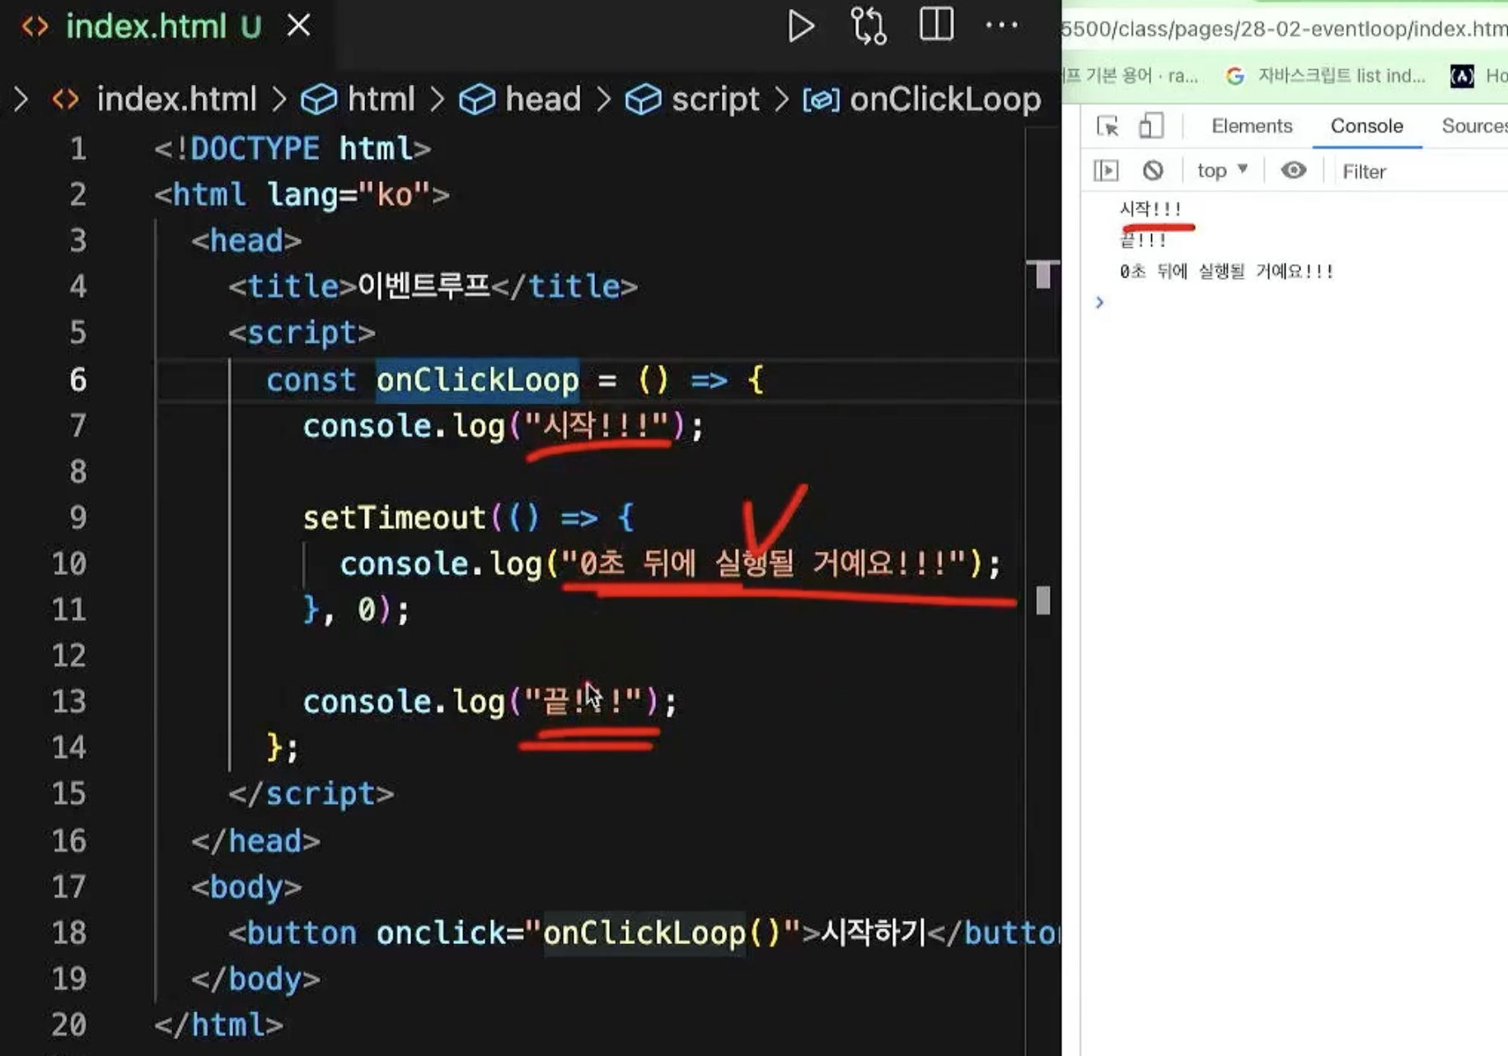
Task: Click index.html in the breadcrumb
Action: point(176,100)
